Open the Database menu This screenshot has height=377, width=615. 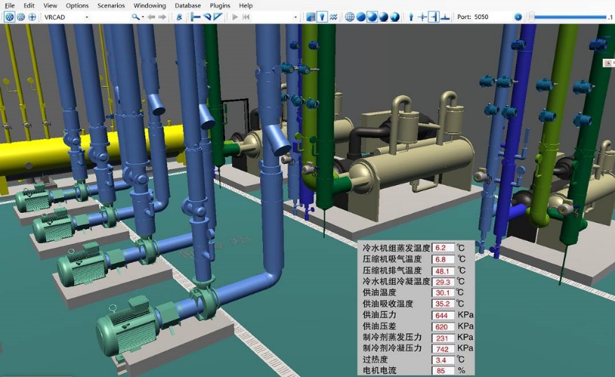[188, 6]
